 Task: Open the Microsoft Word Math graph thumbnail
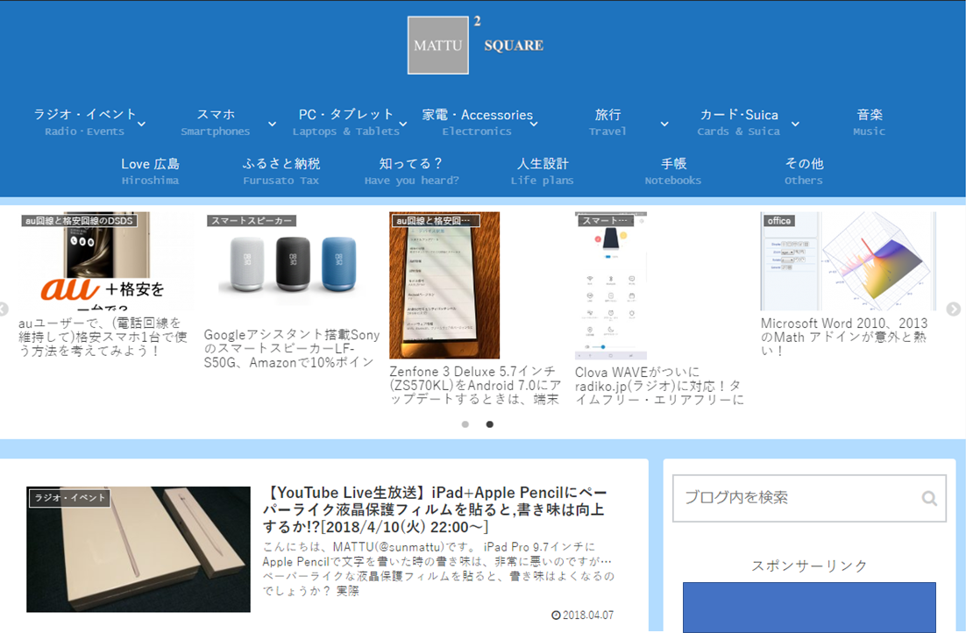(x=849, y=260)
